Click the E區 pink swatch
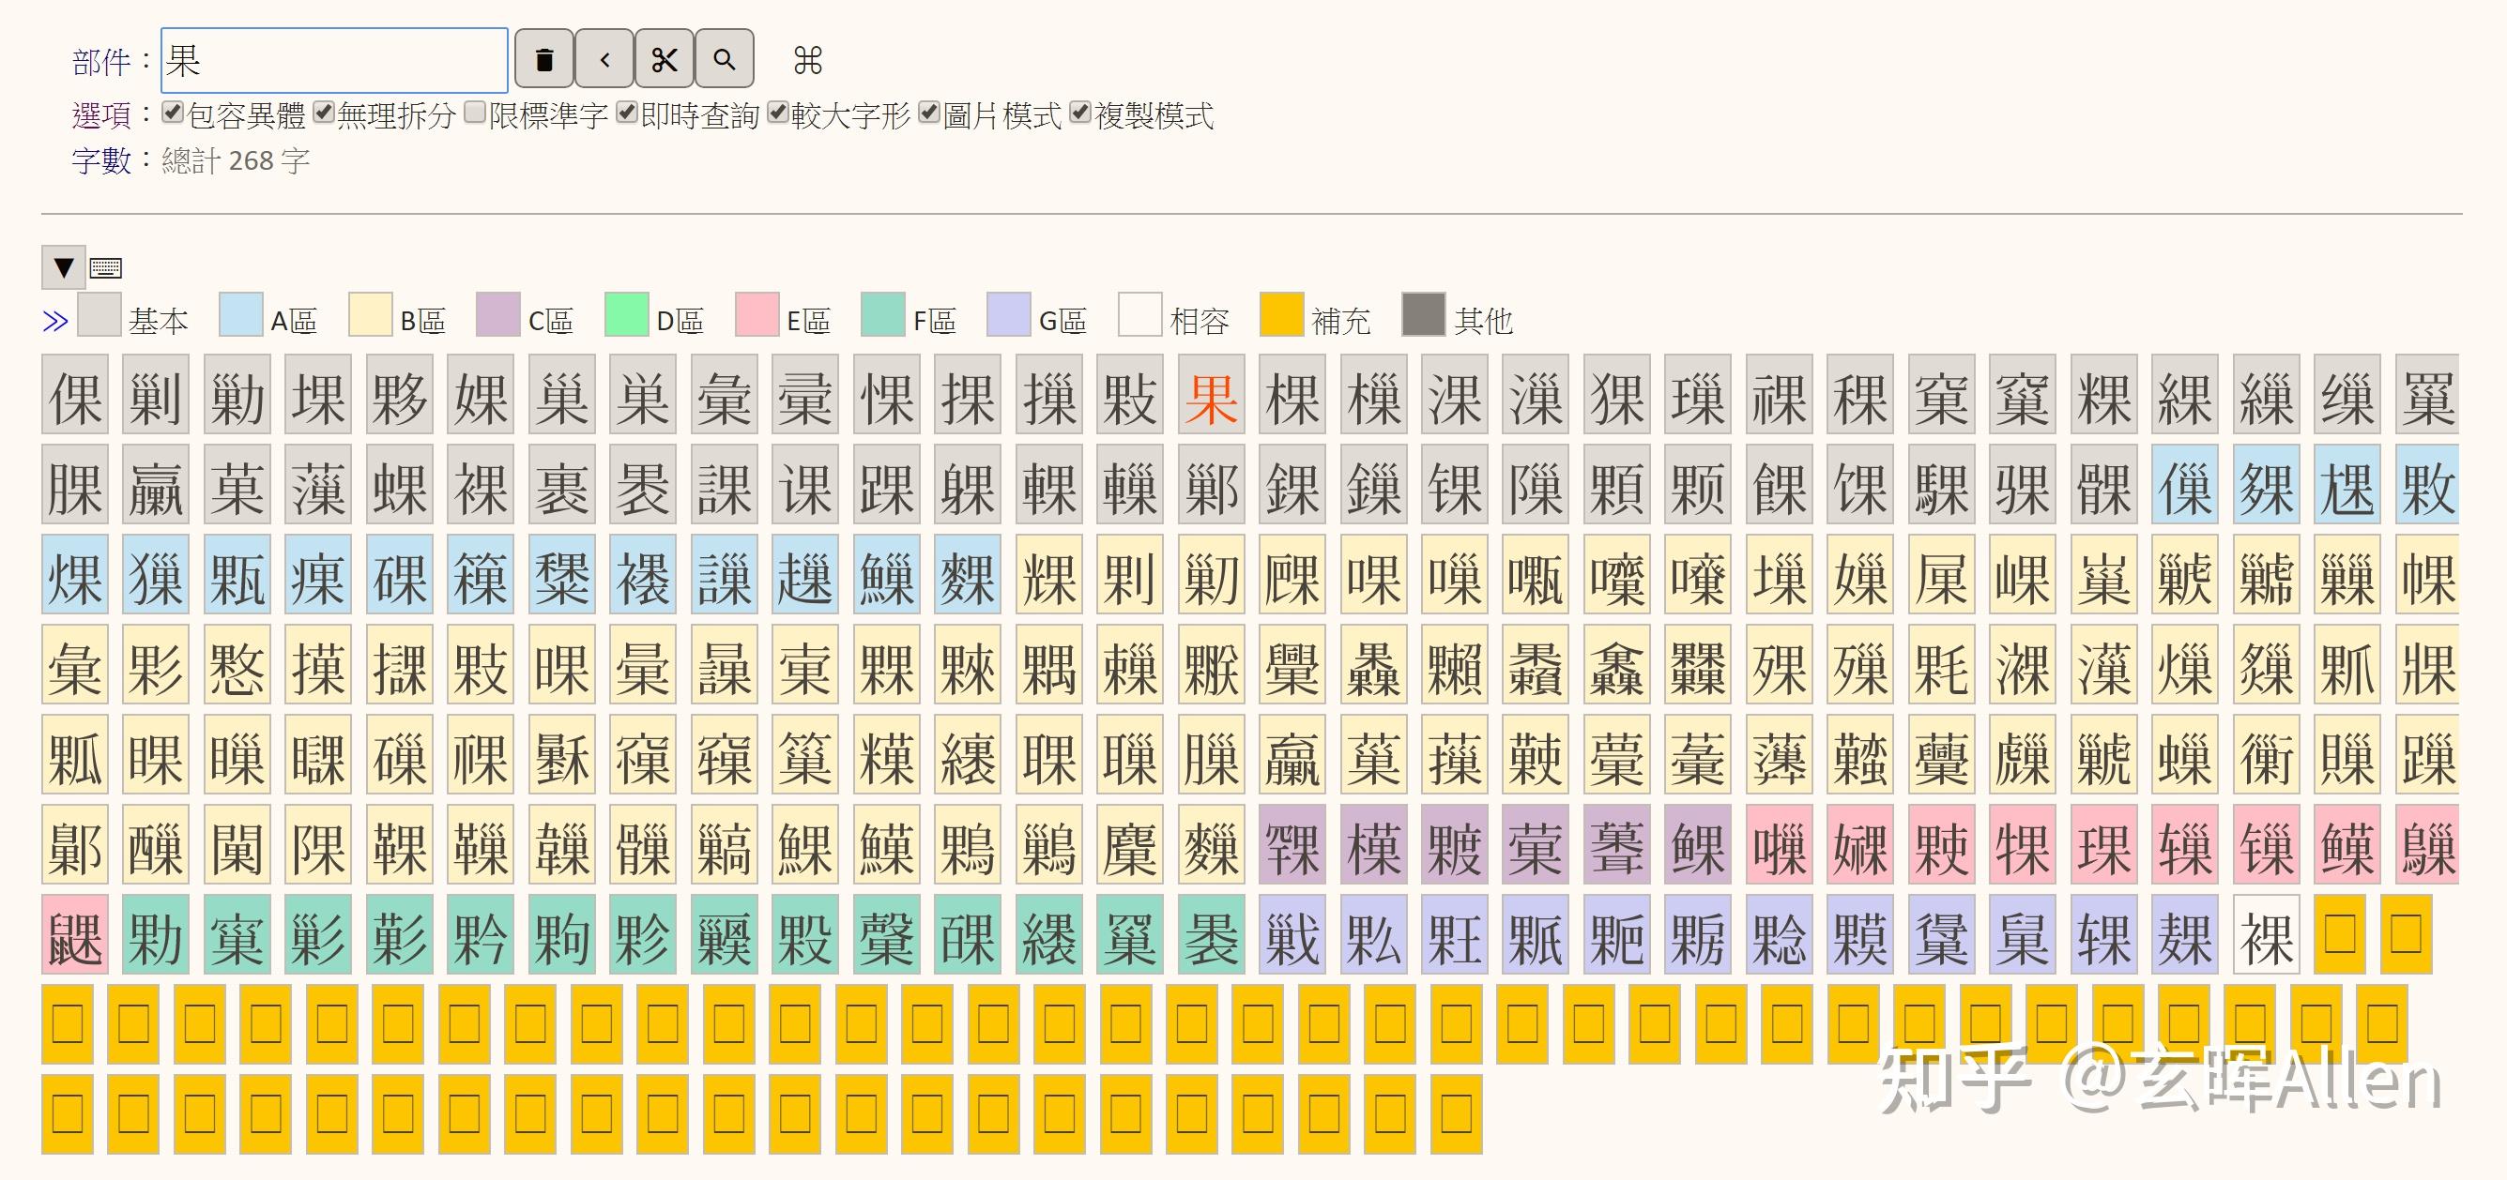Viewport: 2507px width, 1180px height. tap(757, 314)
